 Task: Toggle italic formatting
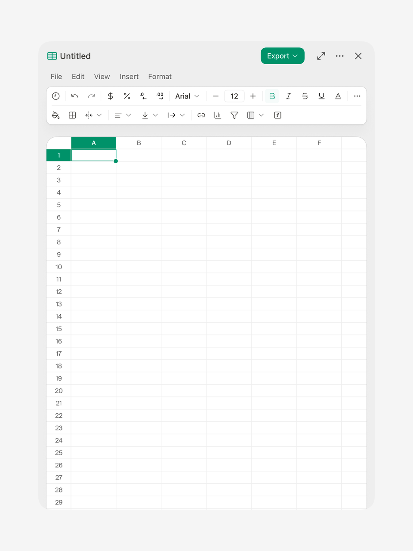(x=289, y=96)
